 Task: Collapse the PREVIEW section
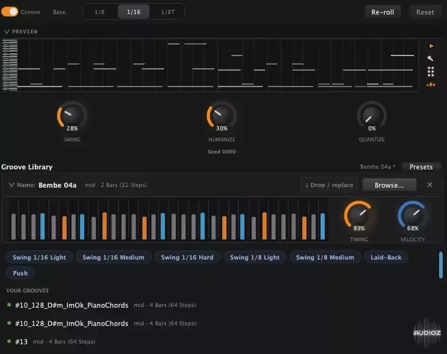coord(7,32)
